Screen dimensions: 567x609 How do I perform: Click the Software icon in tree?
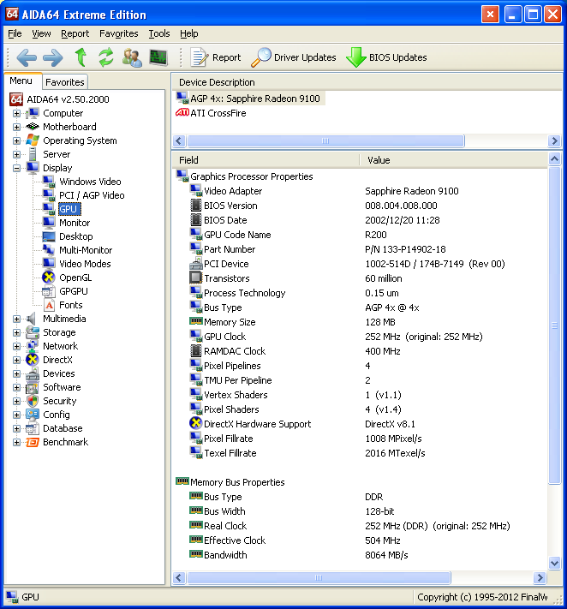(33, 387)
